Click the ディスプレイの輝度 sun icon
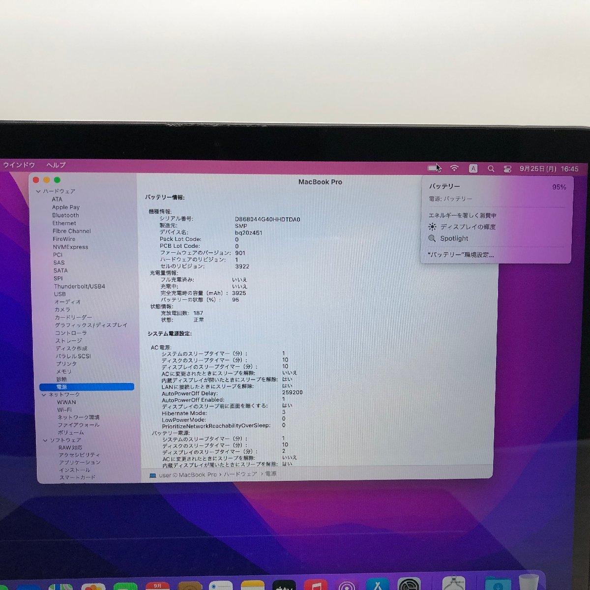Image resolution: width=590 pixels, height=590 pixels. [x=432, y=227]
